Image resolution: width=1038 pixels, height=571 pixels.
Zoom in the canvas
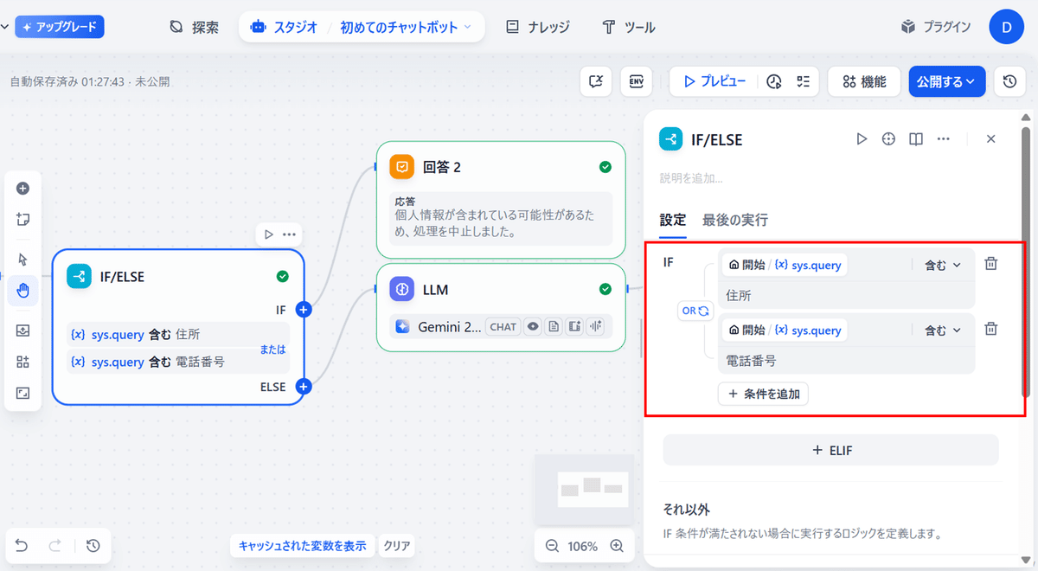click(x=617, y=546)
